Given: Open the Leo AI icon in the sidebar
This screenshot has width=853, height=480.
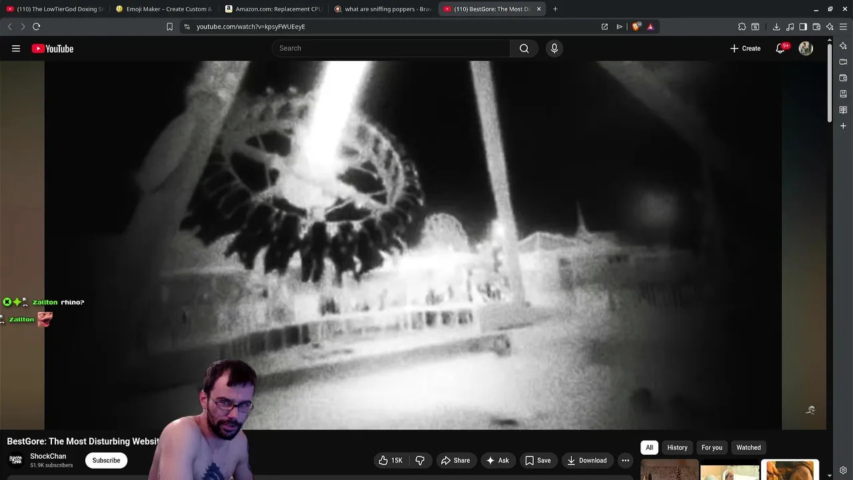Looking at the screenshot, I should [843, 46].
